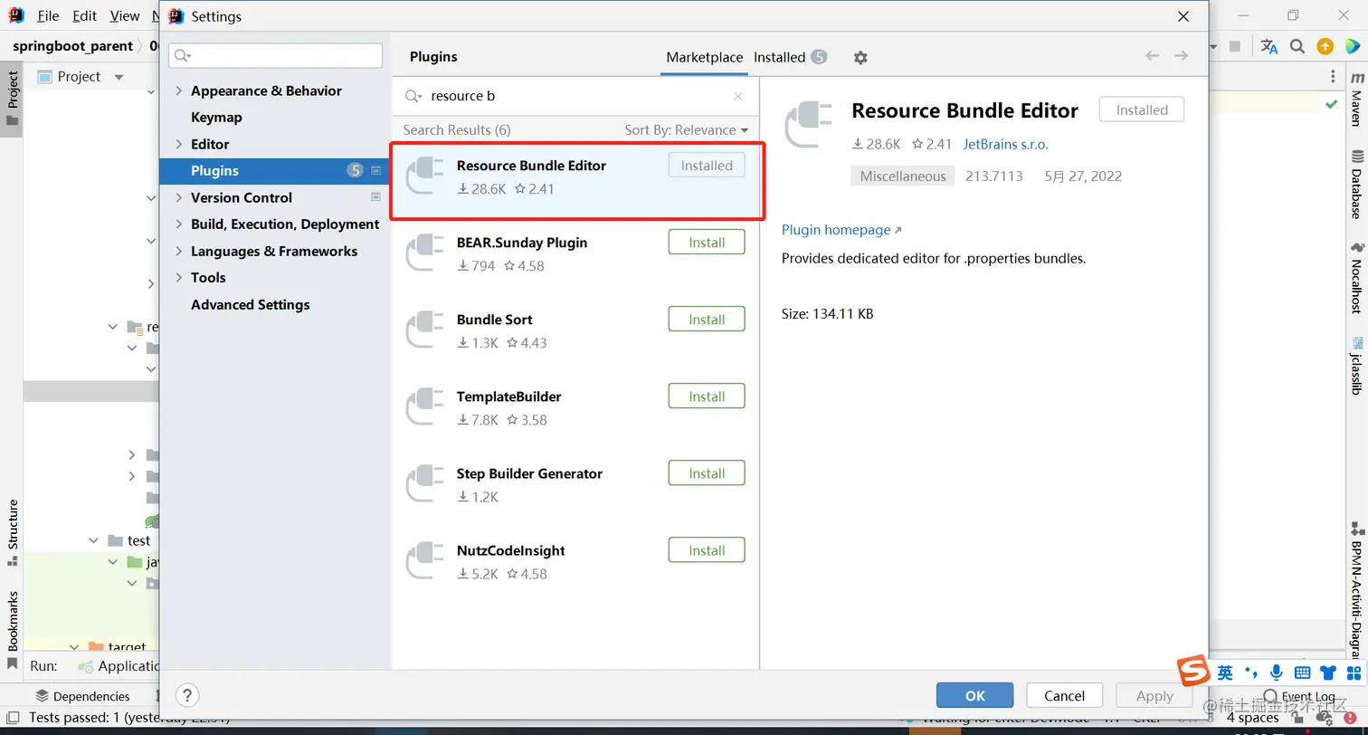Open the View menu
This screenshot has width=1368, height=735.
125,16
